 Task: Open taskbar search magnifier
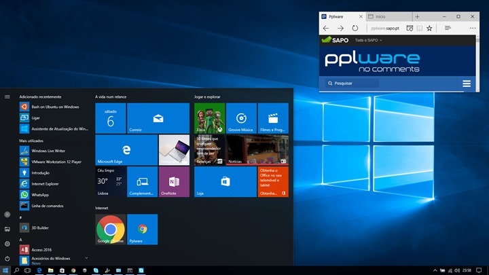(x=16, y=270)
